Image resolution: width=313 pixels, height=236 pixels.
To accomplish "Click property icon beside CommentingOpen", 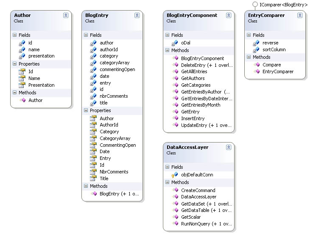I will [x=93, y=145].
